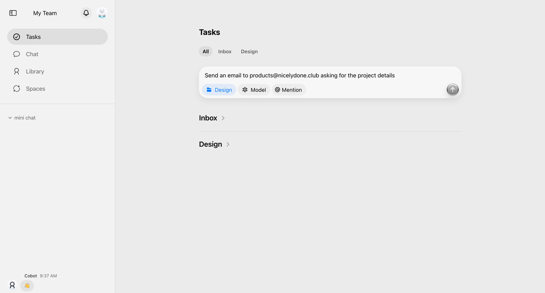
Task: Open the Model selector chip
Action: (254, 90)
